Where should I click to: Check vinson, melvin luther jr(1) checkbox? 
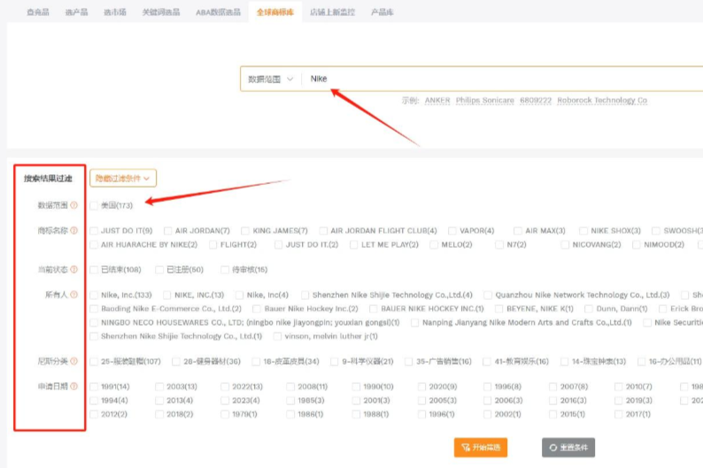(277, 336)
